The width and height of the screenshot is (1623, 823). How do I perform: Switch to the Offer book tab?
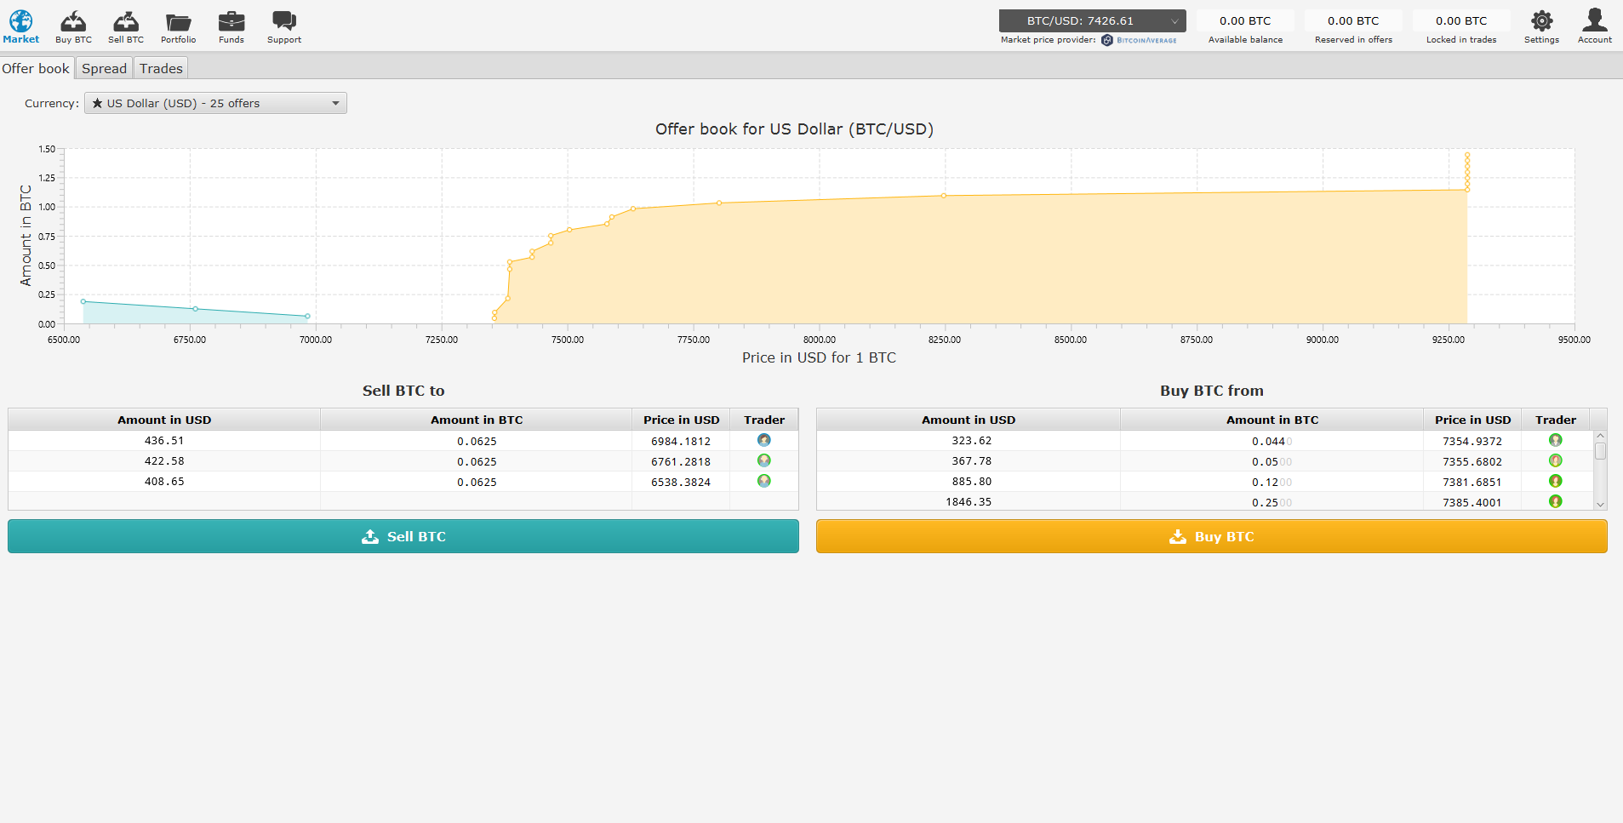pyautogui.click(x=36, y=68)
